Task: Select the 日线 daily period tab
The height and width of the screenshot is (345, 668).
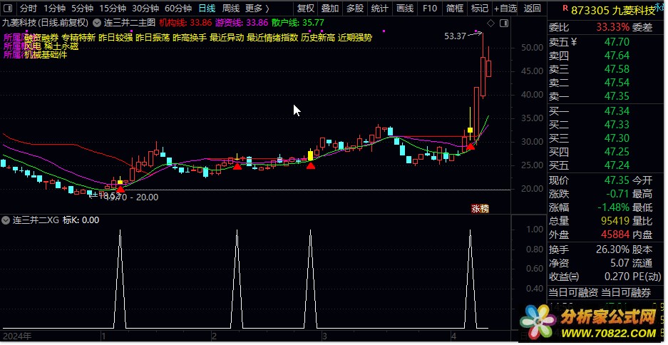Action: (207, 8)
